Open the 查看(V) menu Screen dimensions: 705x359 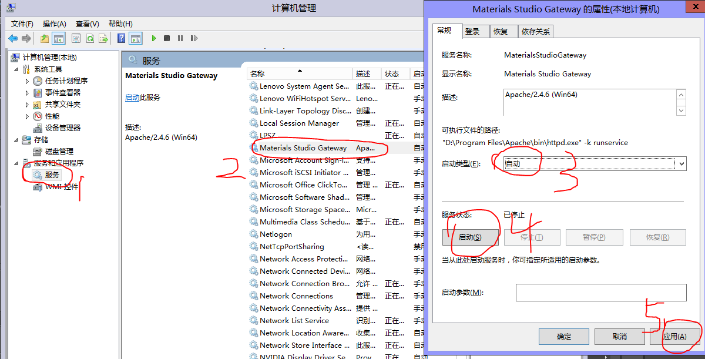[x=88, y=24]
